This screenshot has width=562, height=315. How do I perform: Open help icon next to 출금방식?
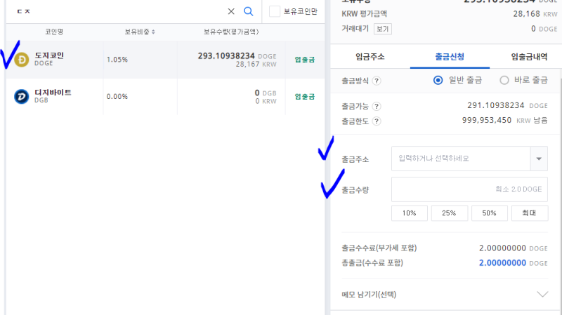377,81
